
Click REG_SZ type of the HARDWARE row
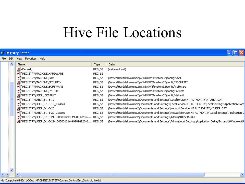click(98, 74)
